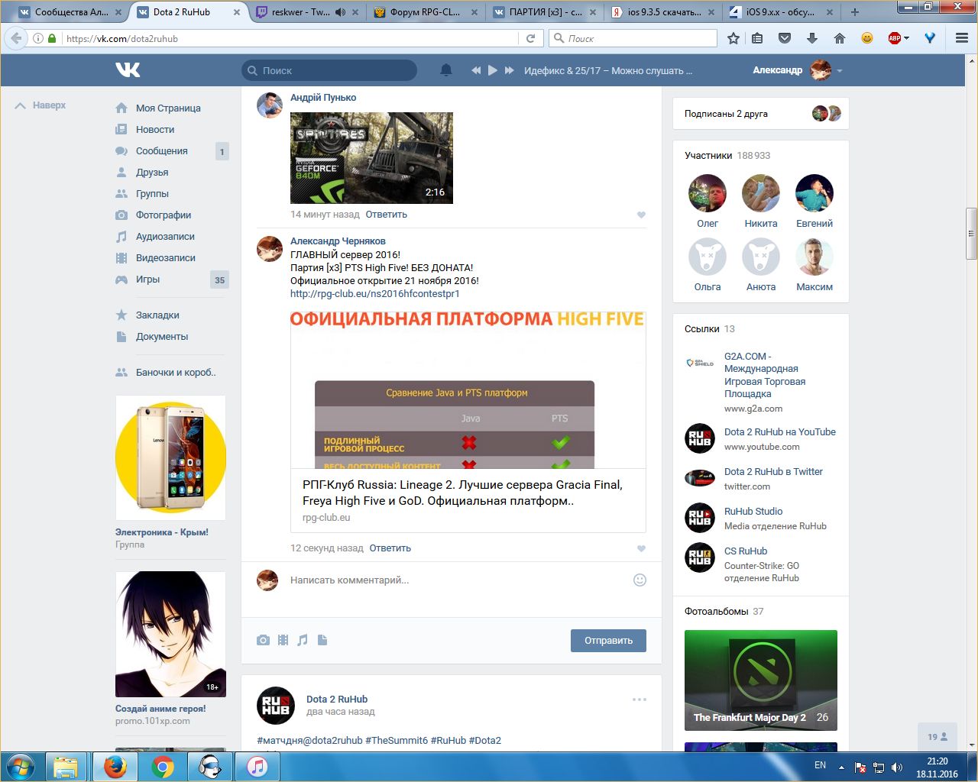Open Фотографии section
Viewport: 978px width, 782px height.
(164, 215)
